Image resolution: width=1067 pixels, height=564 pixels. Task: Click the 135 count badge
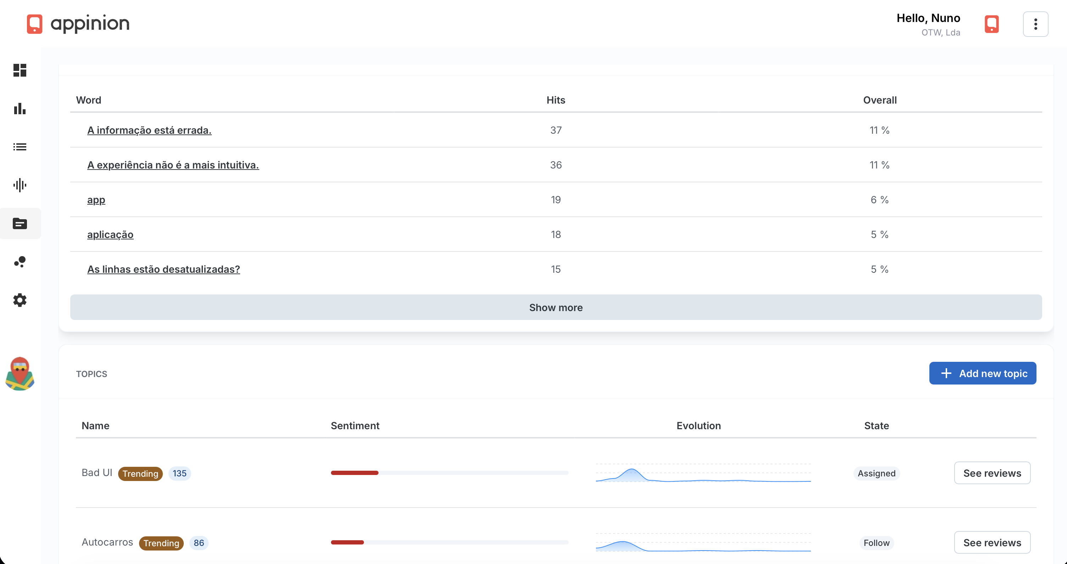coord(179,473)
